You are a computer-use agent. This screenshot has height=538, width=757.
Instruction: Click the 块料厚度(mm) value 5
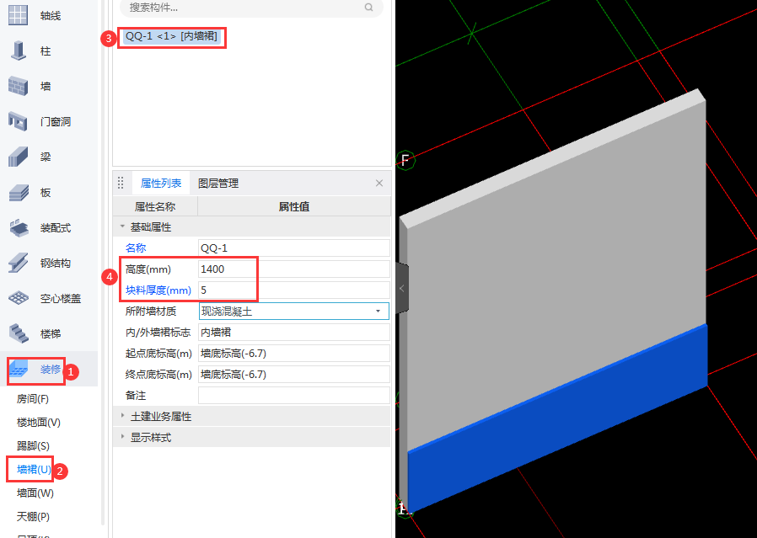(294, 290)
